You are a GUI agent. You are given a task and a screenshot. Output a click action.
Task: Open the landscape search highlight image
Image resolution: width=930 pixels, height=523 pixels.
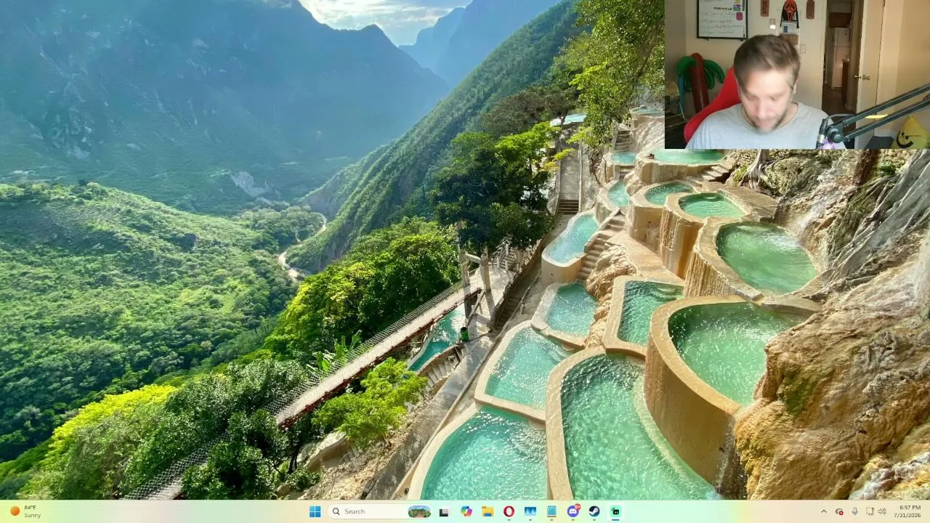pyautogui.click(x=419, y=511)
